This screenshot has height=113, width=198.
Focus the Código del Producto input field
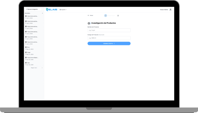click(x=109, y=38)
